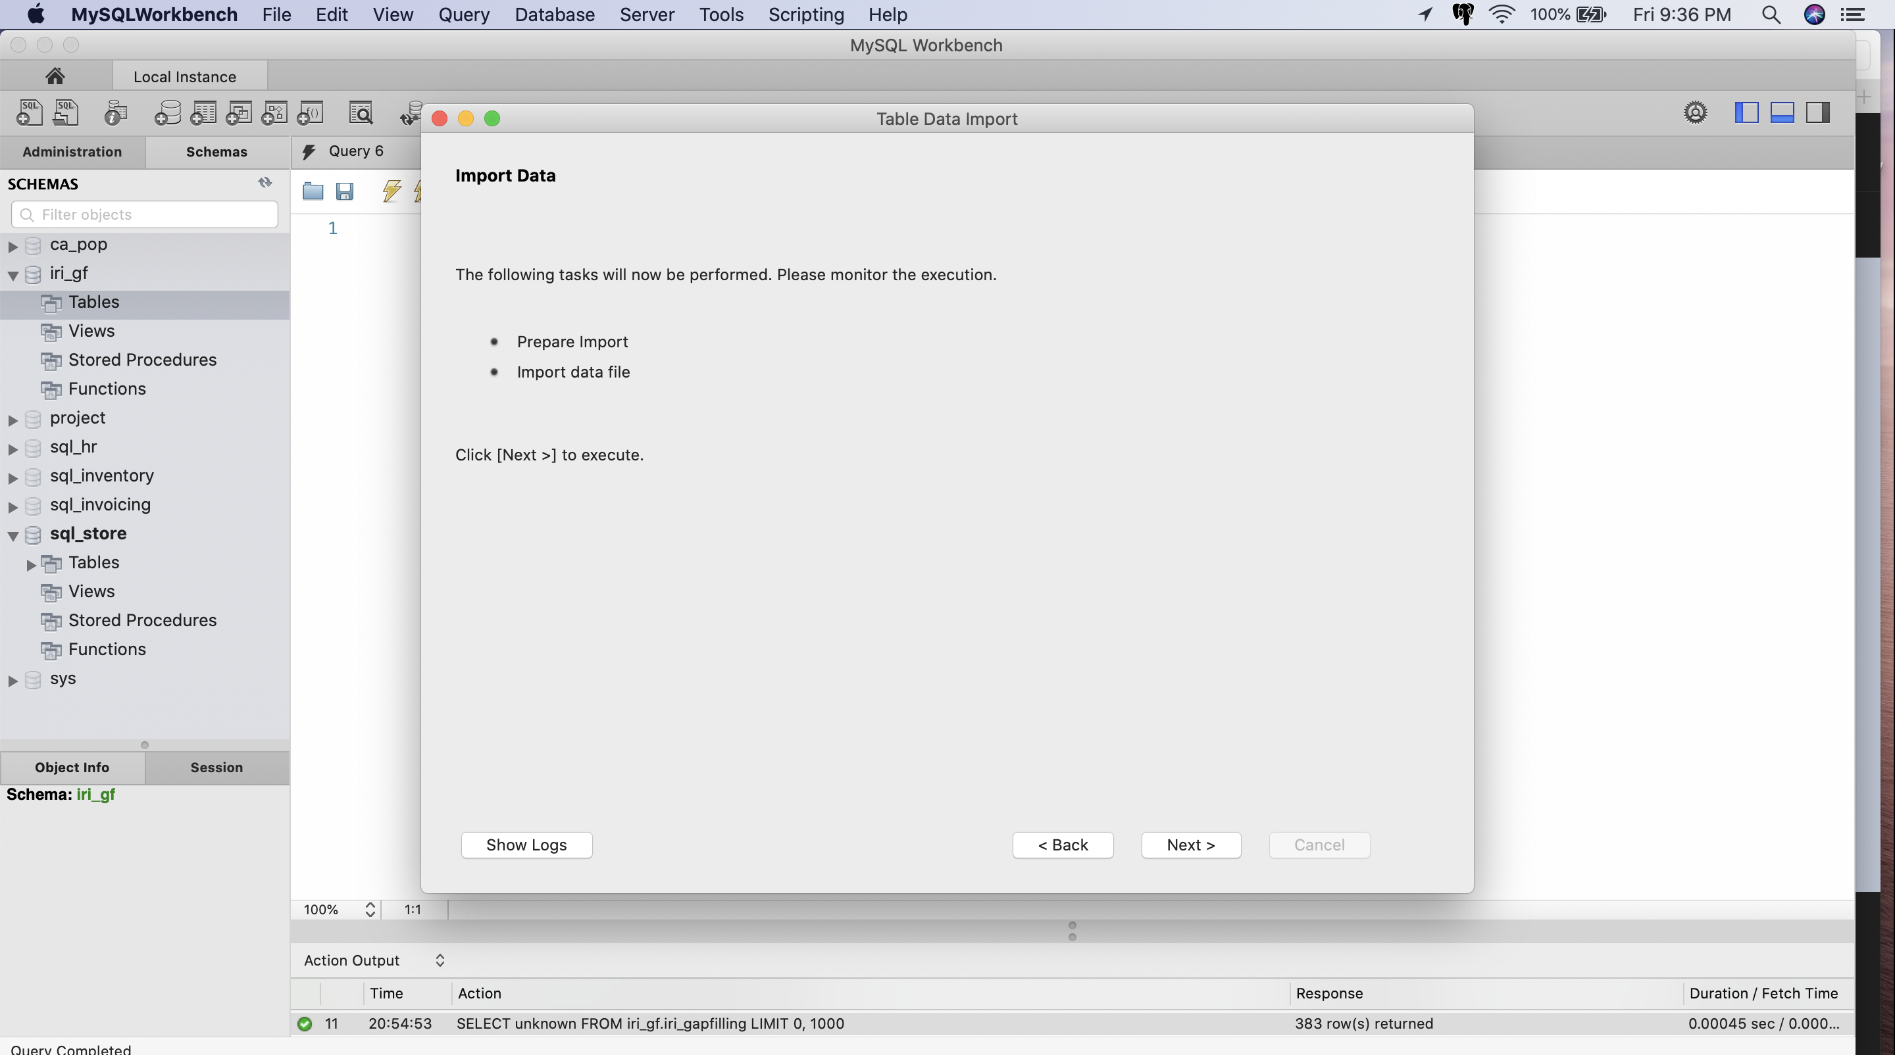Screen dimensions: 1895x1055
Task: Click the Tables folder under iri_gf
Action: tap(93, 302)
